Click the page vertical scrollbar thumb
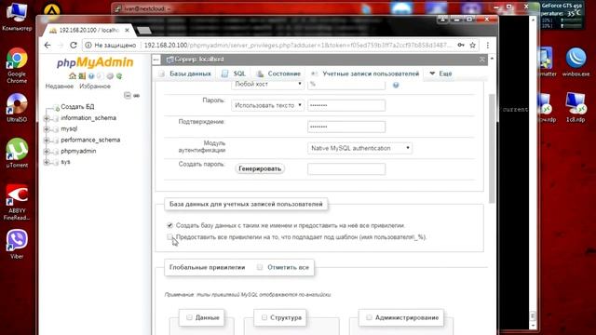The height and width of the screenshot is (335, 596). pos(492,148)
